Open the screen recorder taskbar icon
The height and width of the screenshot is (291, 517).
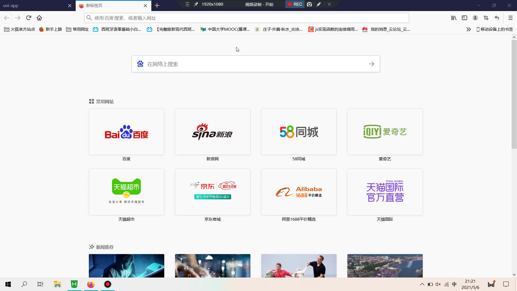click(108, 284)
